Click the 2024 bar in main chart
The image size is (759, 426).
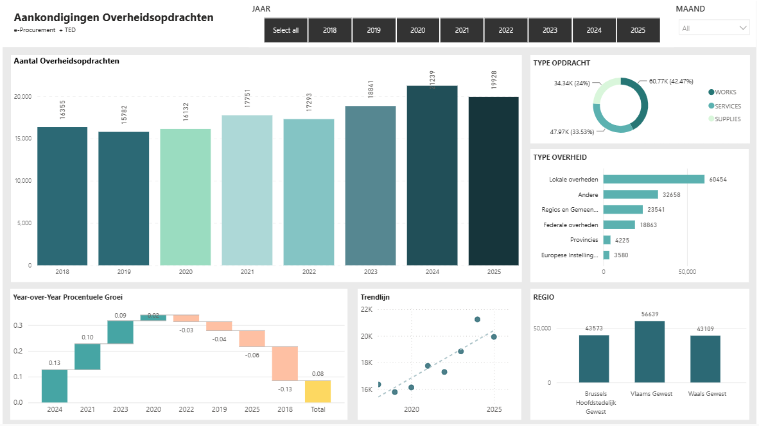[x=432, y=176]
